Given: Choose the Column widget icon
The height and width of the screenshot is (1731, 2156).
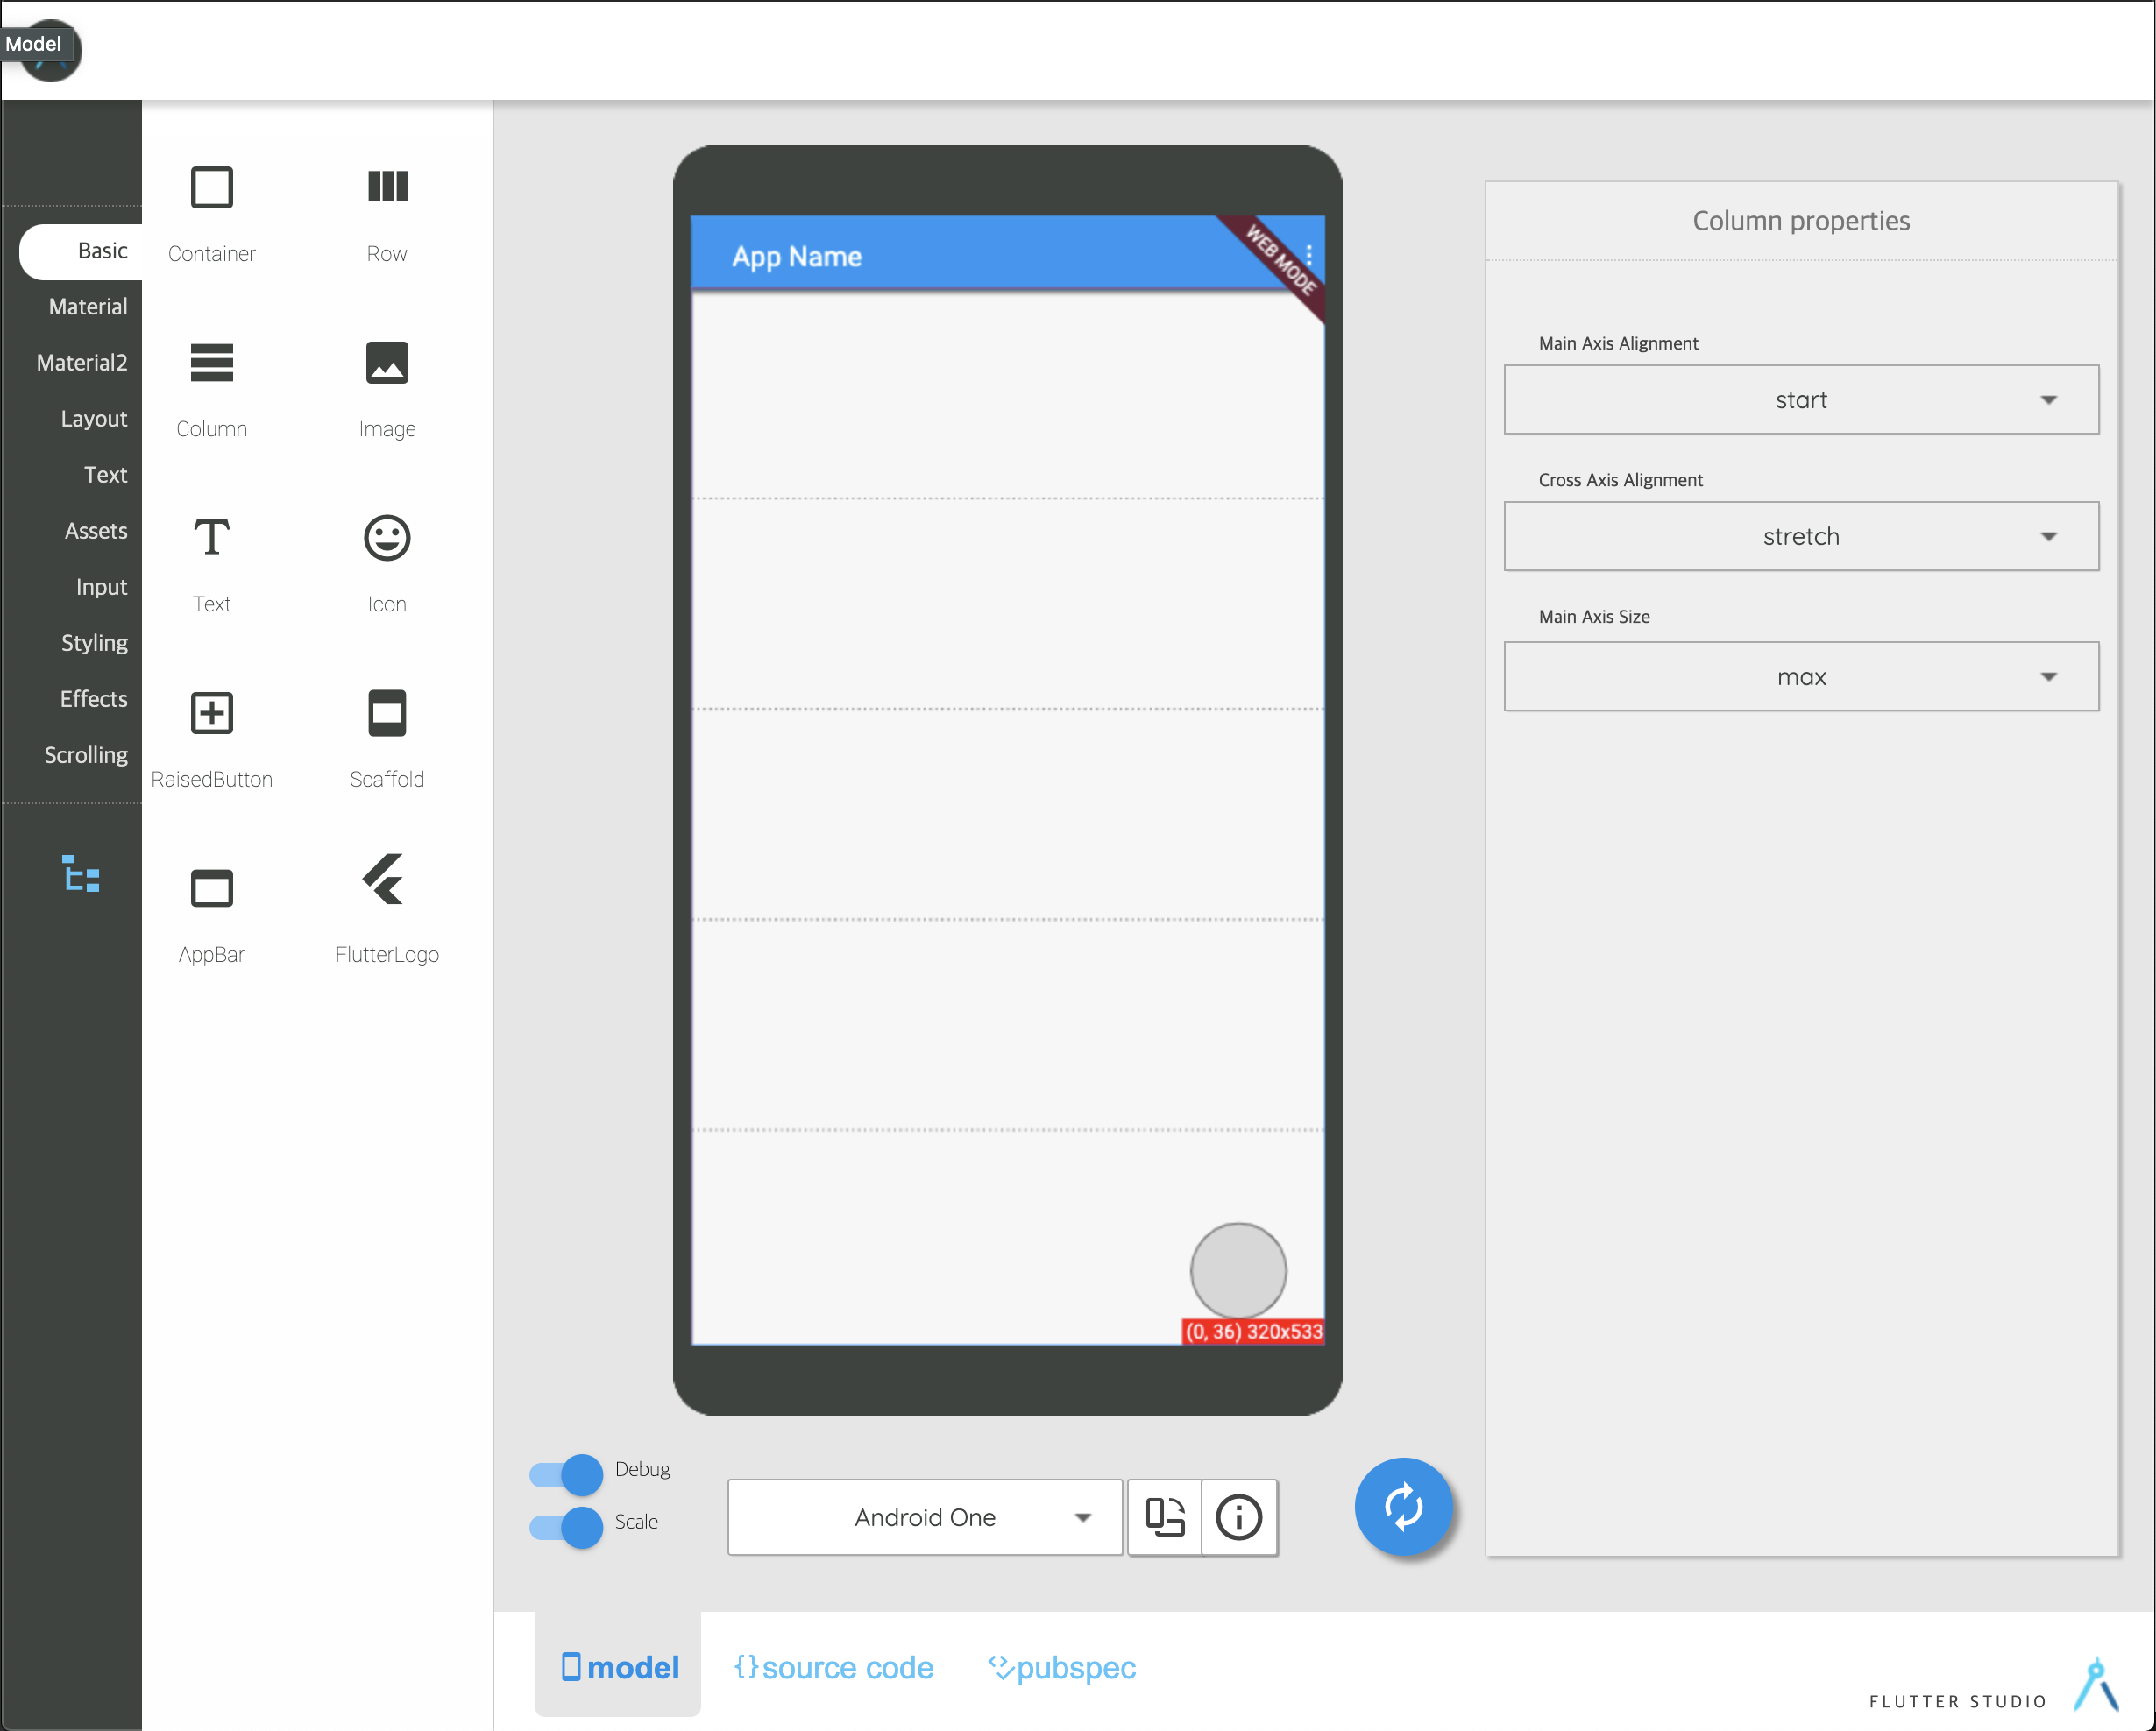Looking at the screenshot, I should (211, 363).
